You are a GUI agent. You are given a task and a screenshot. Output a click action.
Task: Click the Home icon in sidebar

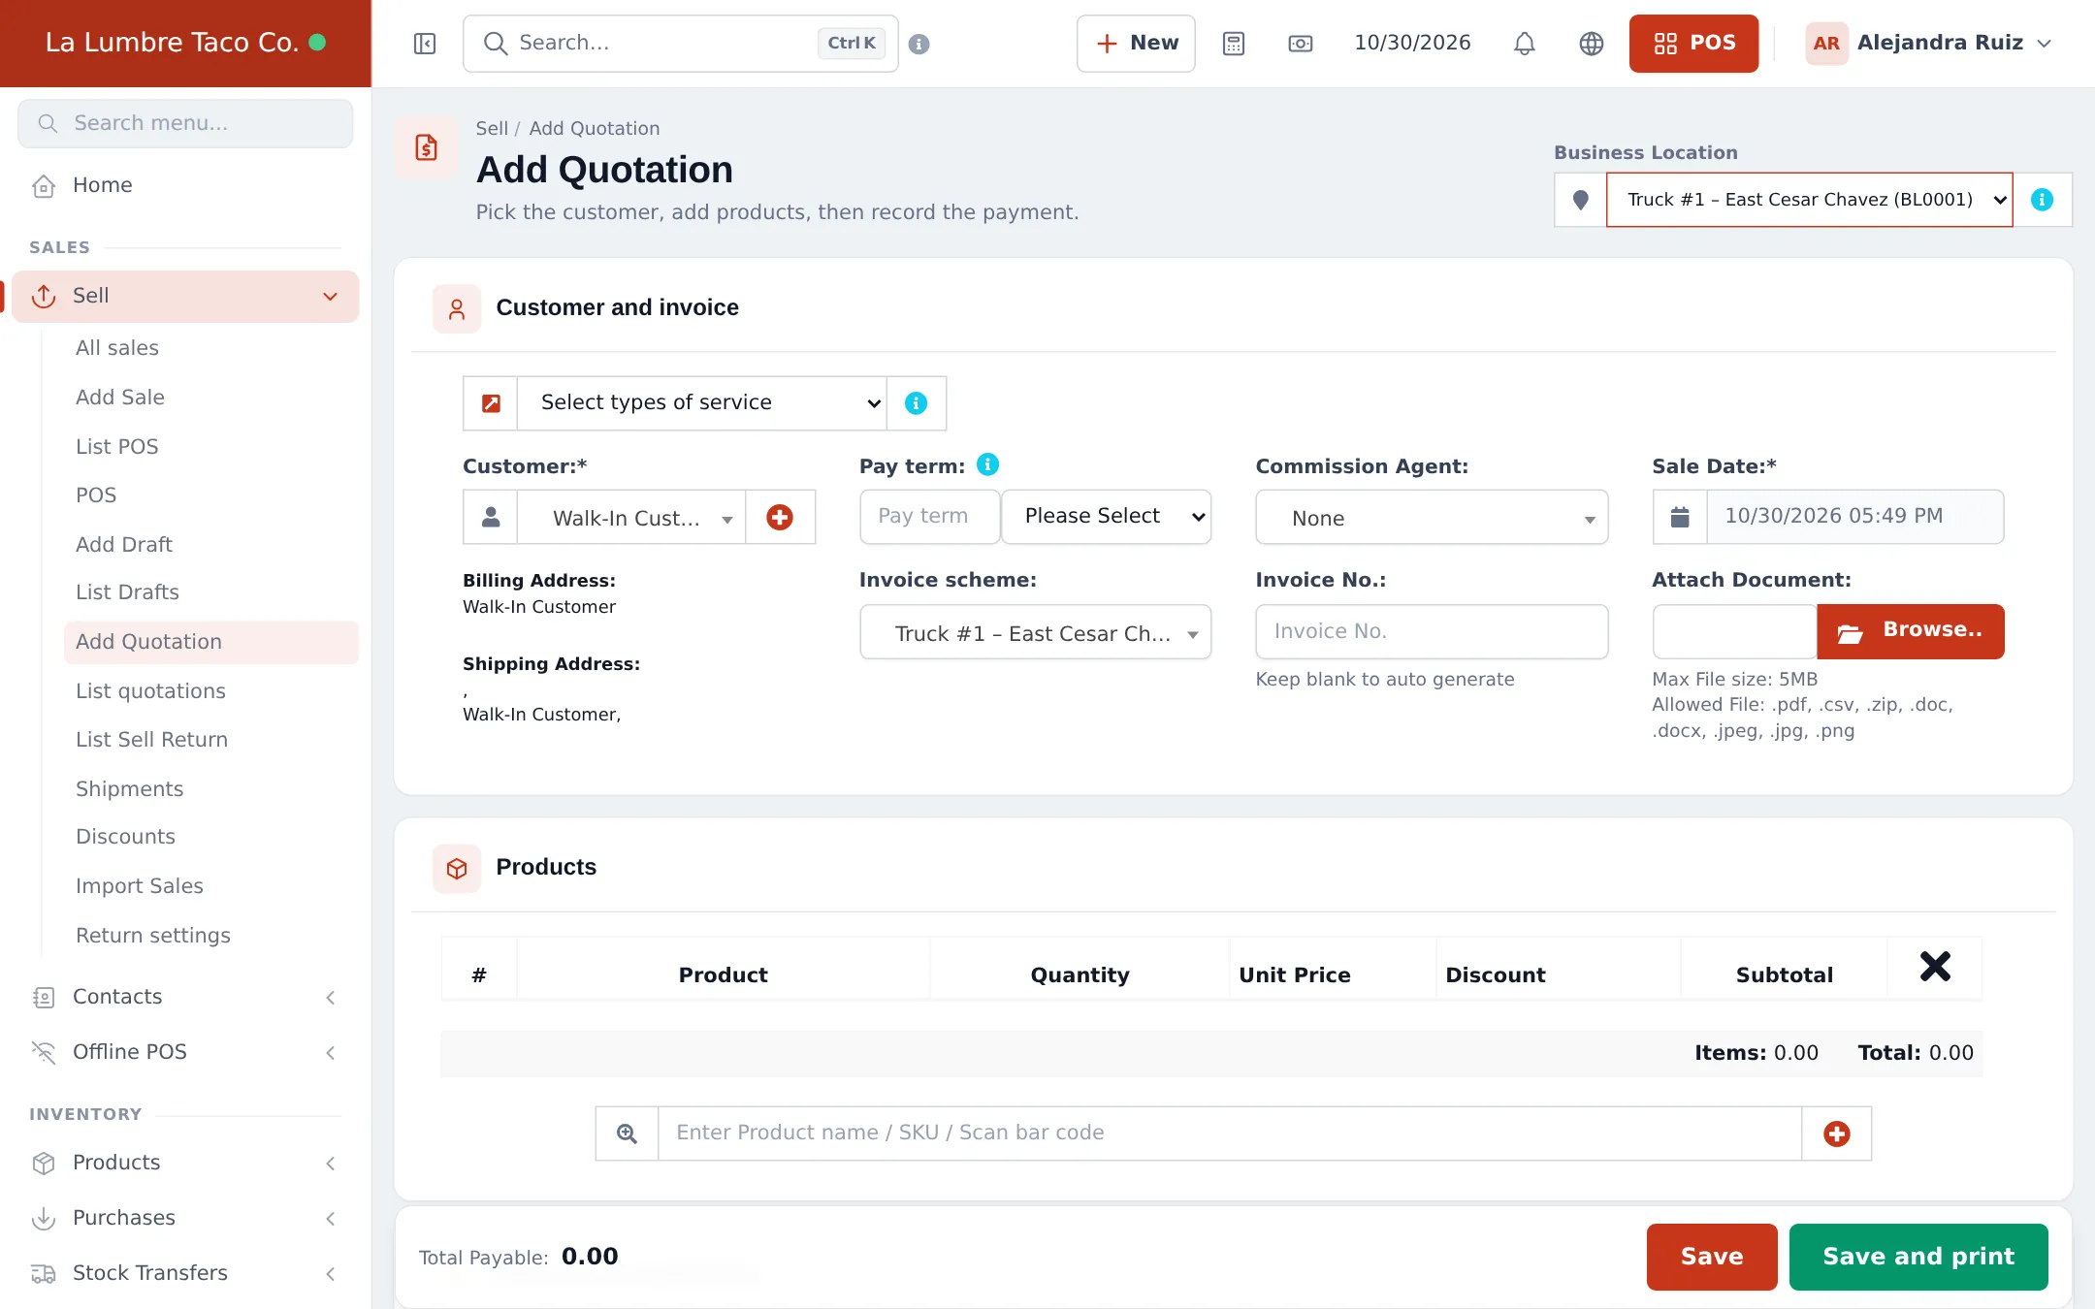click(x=44, y=185)
